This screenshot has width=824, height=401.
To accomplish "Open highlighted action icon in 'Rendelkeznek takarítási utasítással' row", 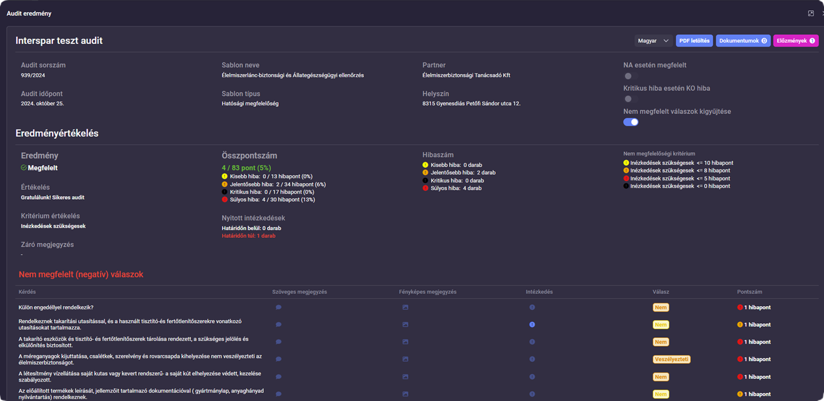I will (x=532, y=325).
